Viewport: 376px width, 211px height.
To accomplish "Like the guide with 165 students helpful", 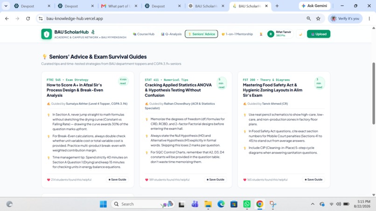I will click(244, 180).
